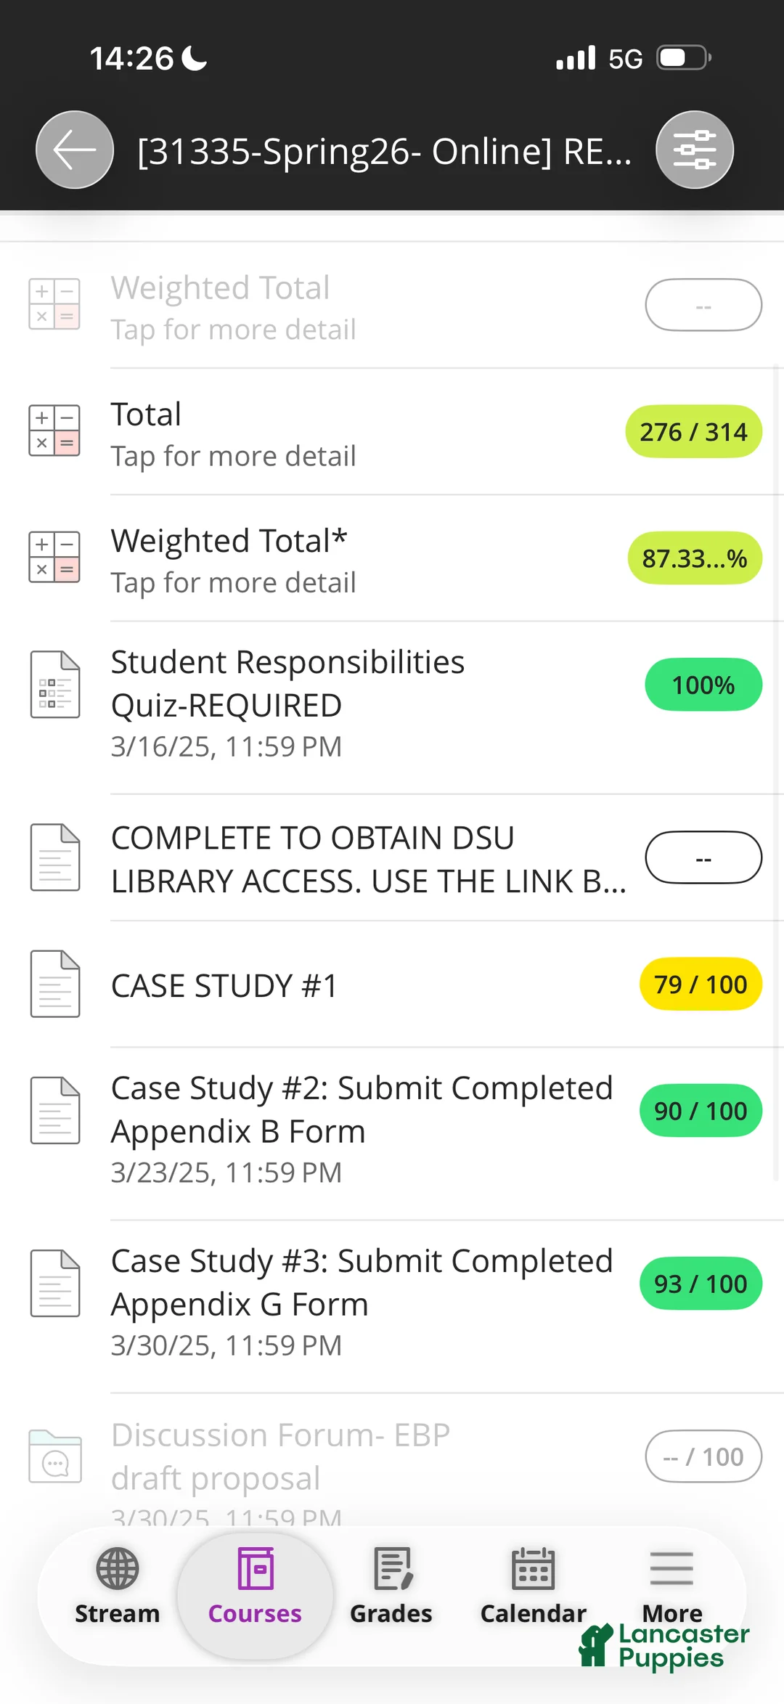Expand the greyed Weighted Total row

click(x=234, y=307)
